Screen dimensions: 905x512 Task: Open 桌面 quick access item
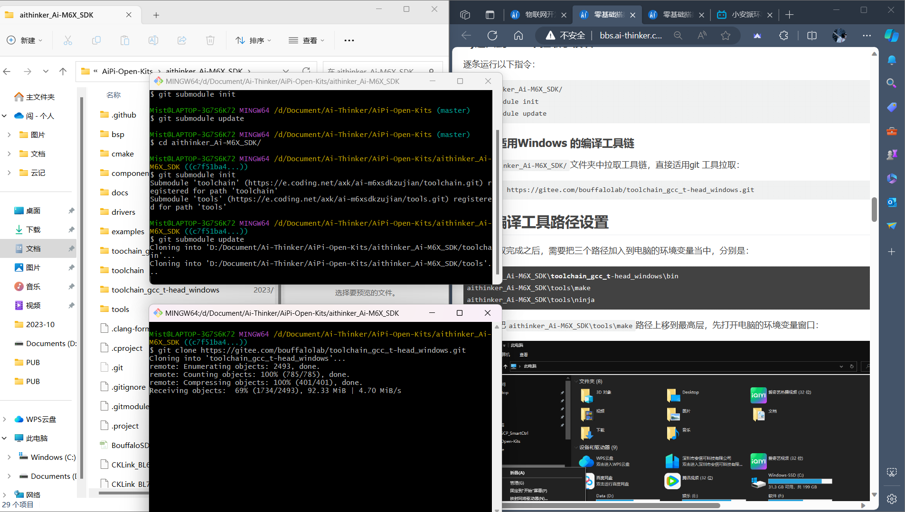click(x=33, y=211)
